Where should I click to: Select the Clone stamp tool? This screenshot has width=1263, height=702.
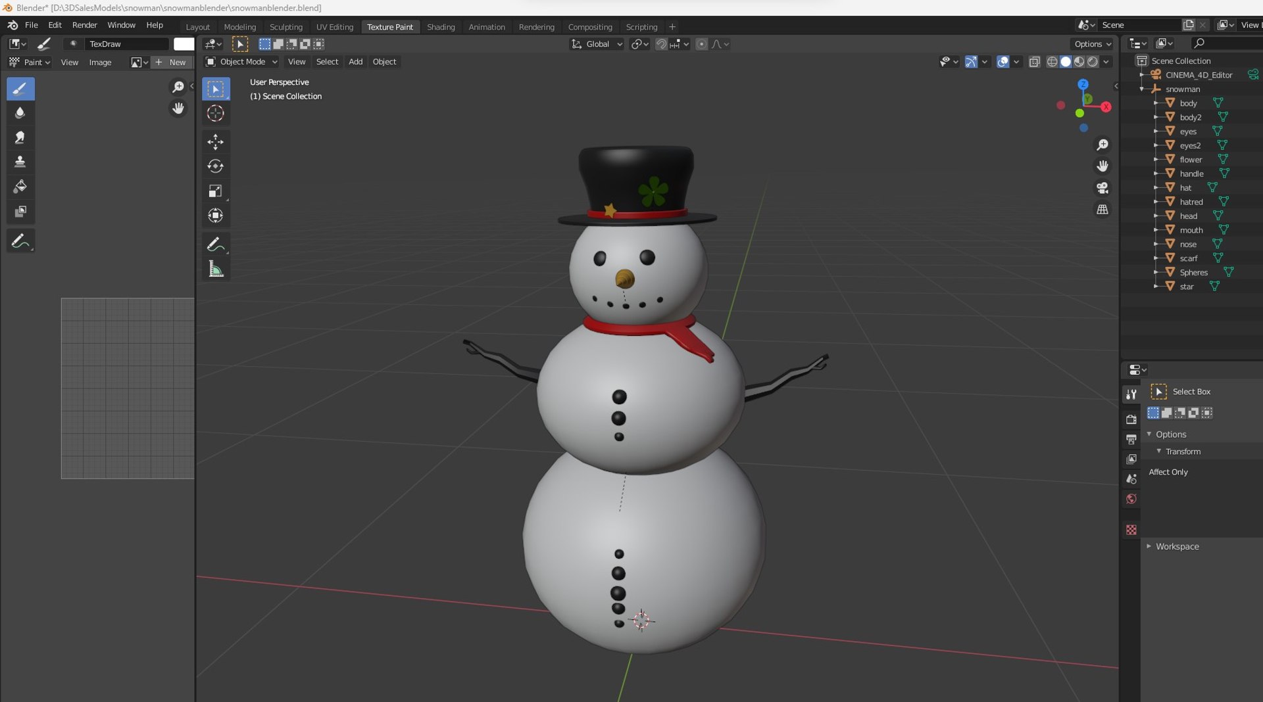[20, 162]
